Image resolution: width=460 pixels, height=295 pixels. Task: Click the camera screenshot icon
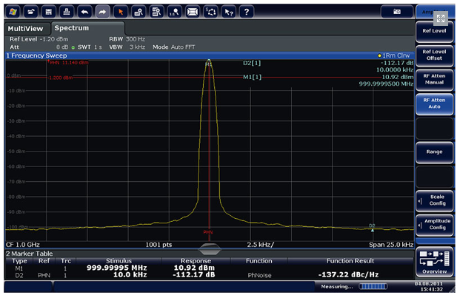(396, 12)
